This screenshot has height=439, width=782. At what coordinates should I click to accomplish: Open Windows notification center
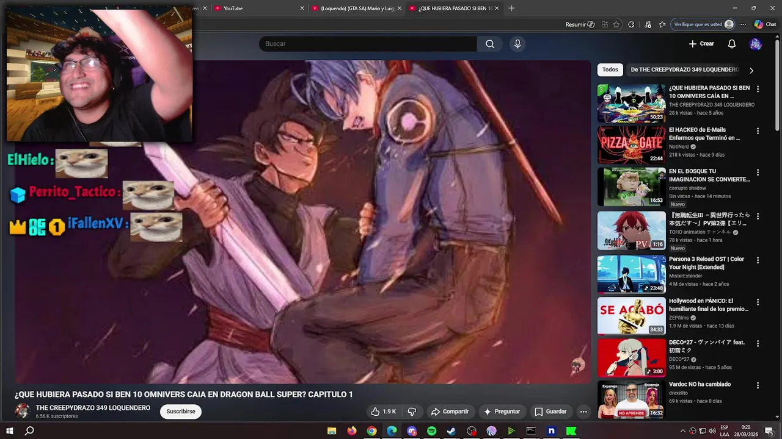770,431
